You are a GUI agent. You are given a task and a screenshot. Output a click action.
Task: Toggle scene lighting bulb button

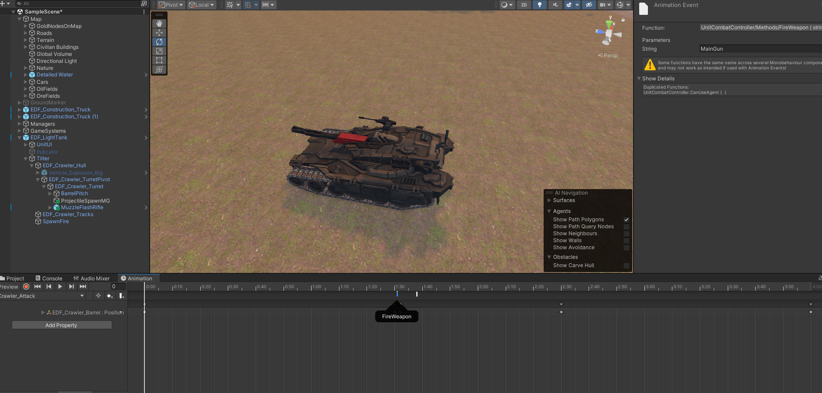540,5
